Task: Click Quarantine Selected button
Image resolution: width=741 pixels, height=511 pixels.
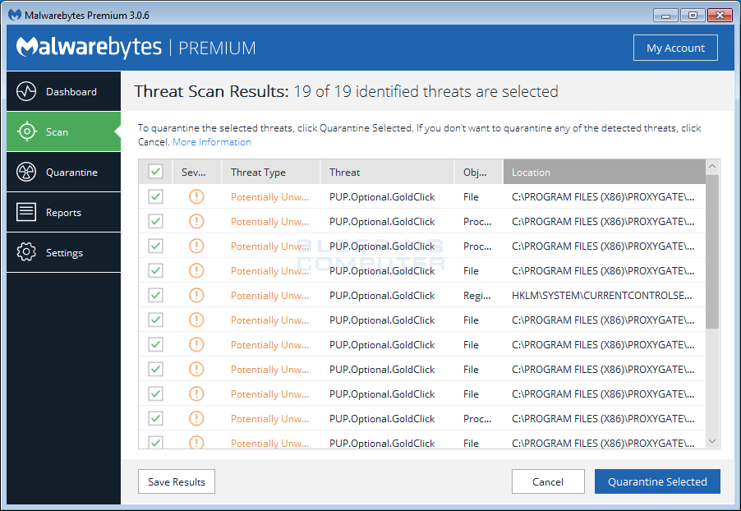Action: point(657,481)
